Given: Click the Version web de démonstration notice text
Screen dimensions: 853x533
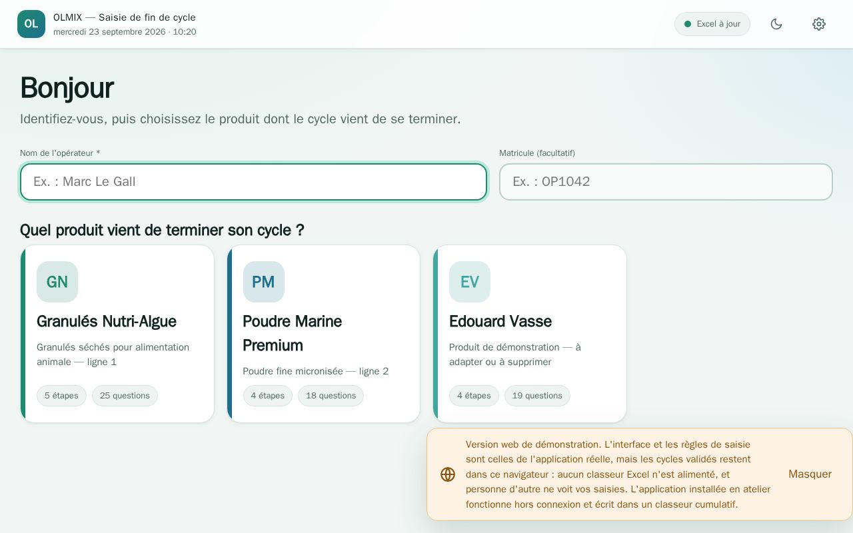Looking at the screenshot, I should (x=618, y=474).
